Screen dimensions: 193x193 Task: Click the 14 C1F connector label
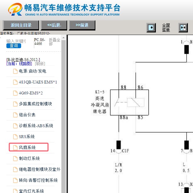click(x=120, y=151)
